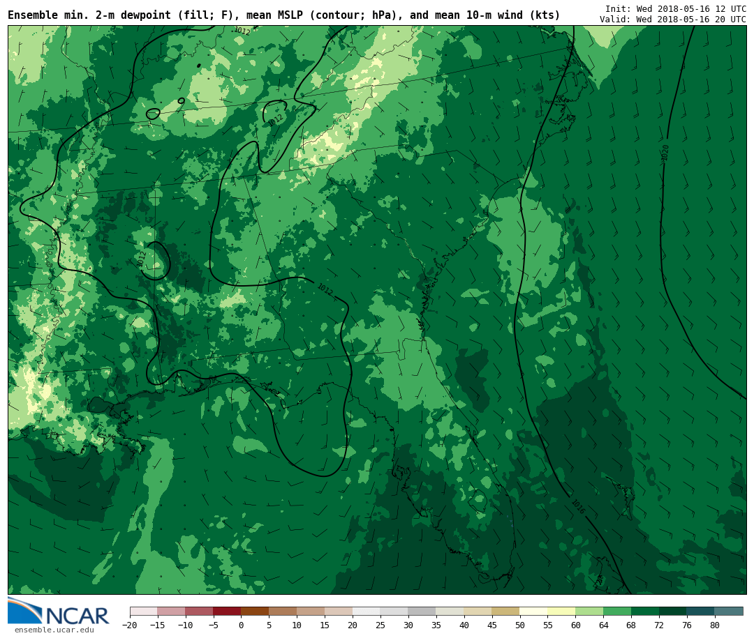This screenshot has height=638, width=754.
Task: Click the 80 tick label on the legend
Action: click(715, 625)
